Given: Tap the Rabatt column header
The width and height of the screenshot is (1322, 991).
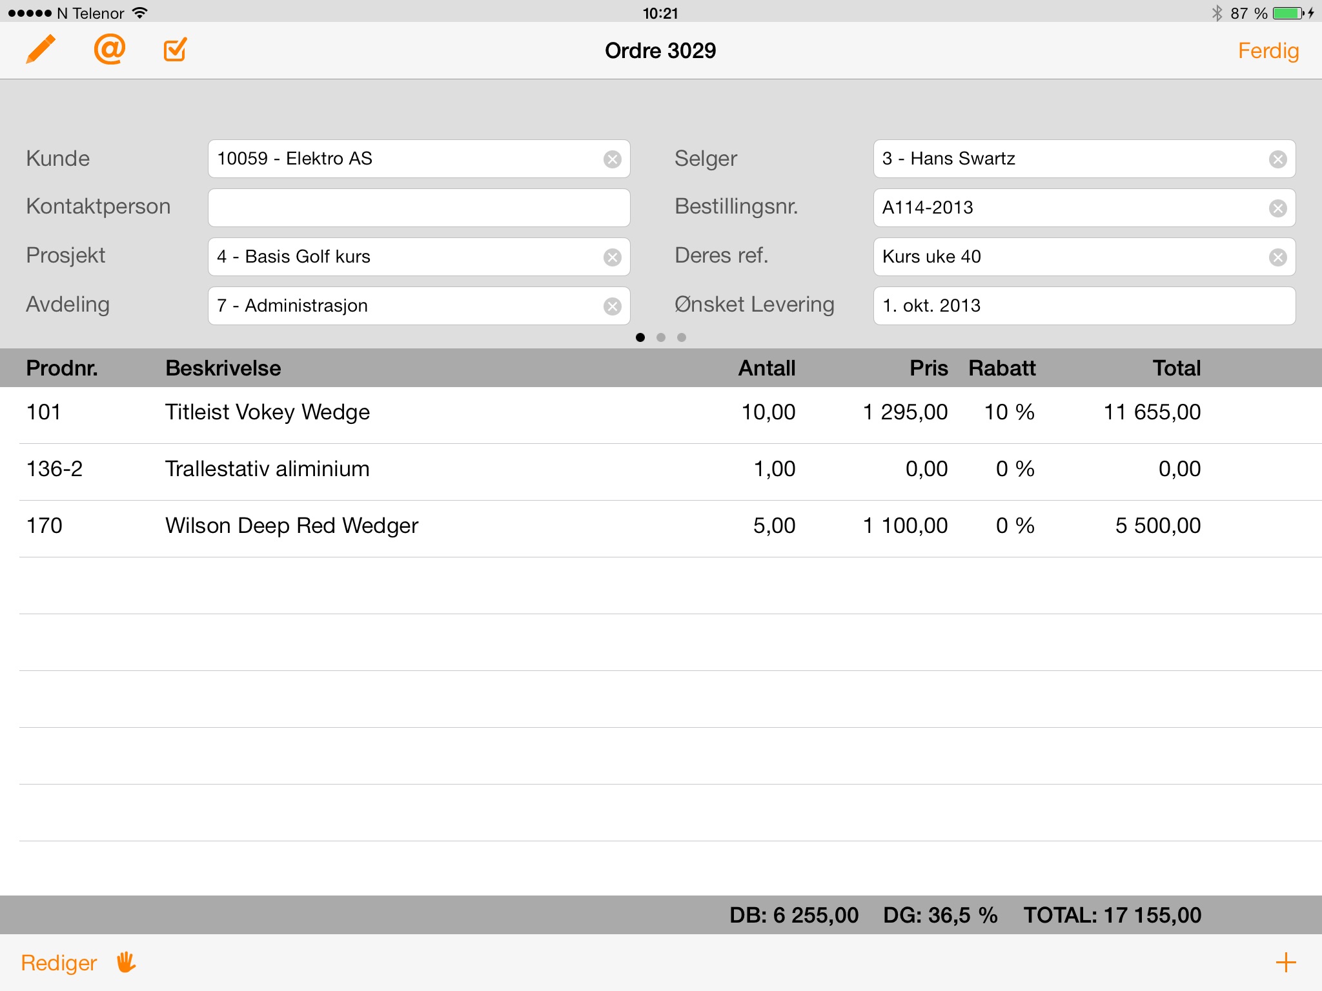Looking at the screenshot, I should (x=1002, y=368).
